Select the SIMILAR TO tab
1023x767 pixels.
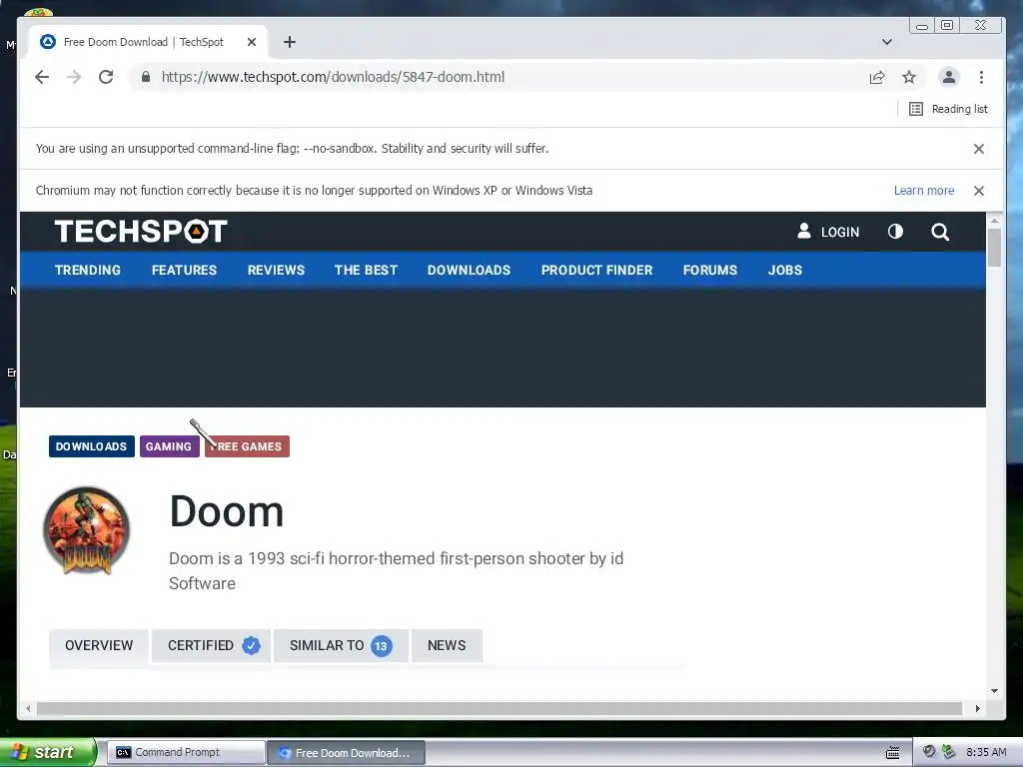coord(341,646)
